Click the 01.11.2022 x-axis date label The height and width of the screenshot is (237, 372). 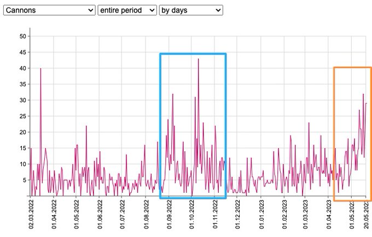[214, 215]
